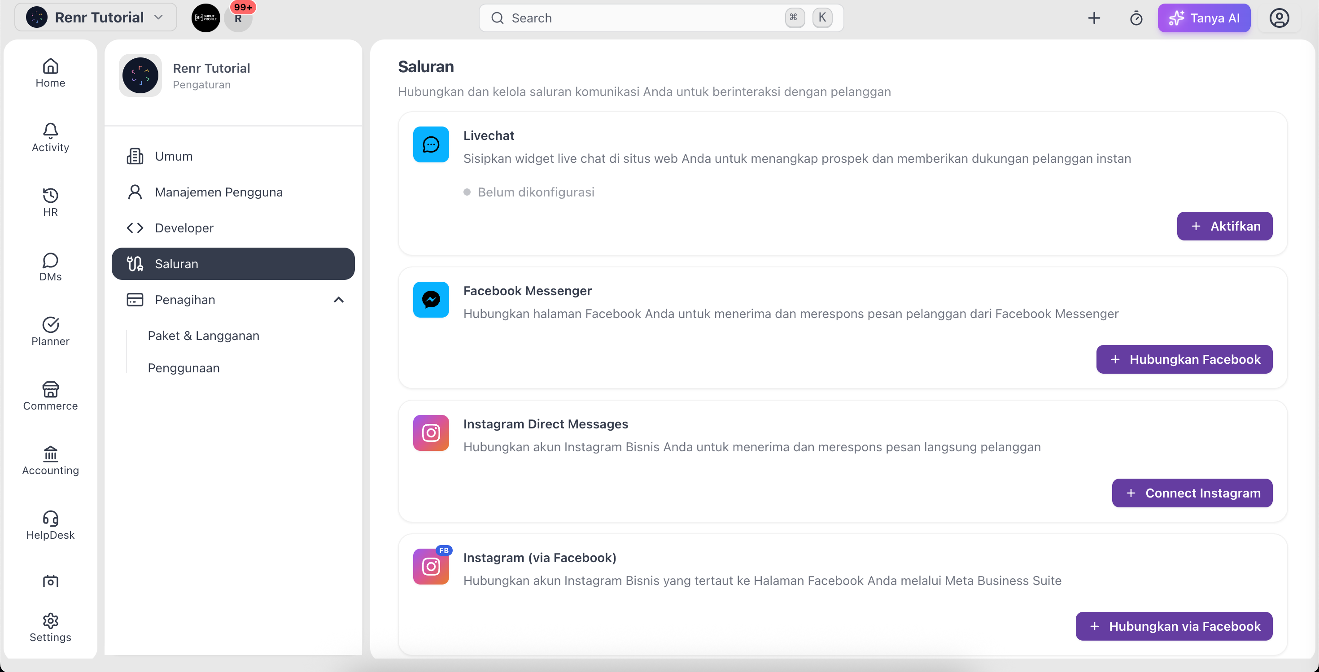Click the Aktifkan Livechat button
This screenshot has height=672, width=1319.
tap(1224, 226)
